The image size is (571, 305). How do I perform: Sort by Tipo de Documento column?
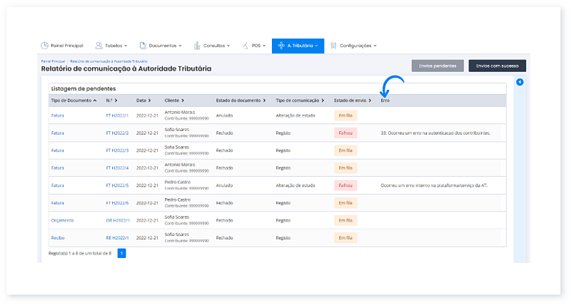[x=74, y=100]
